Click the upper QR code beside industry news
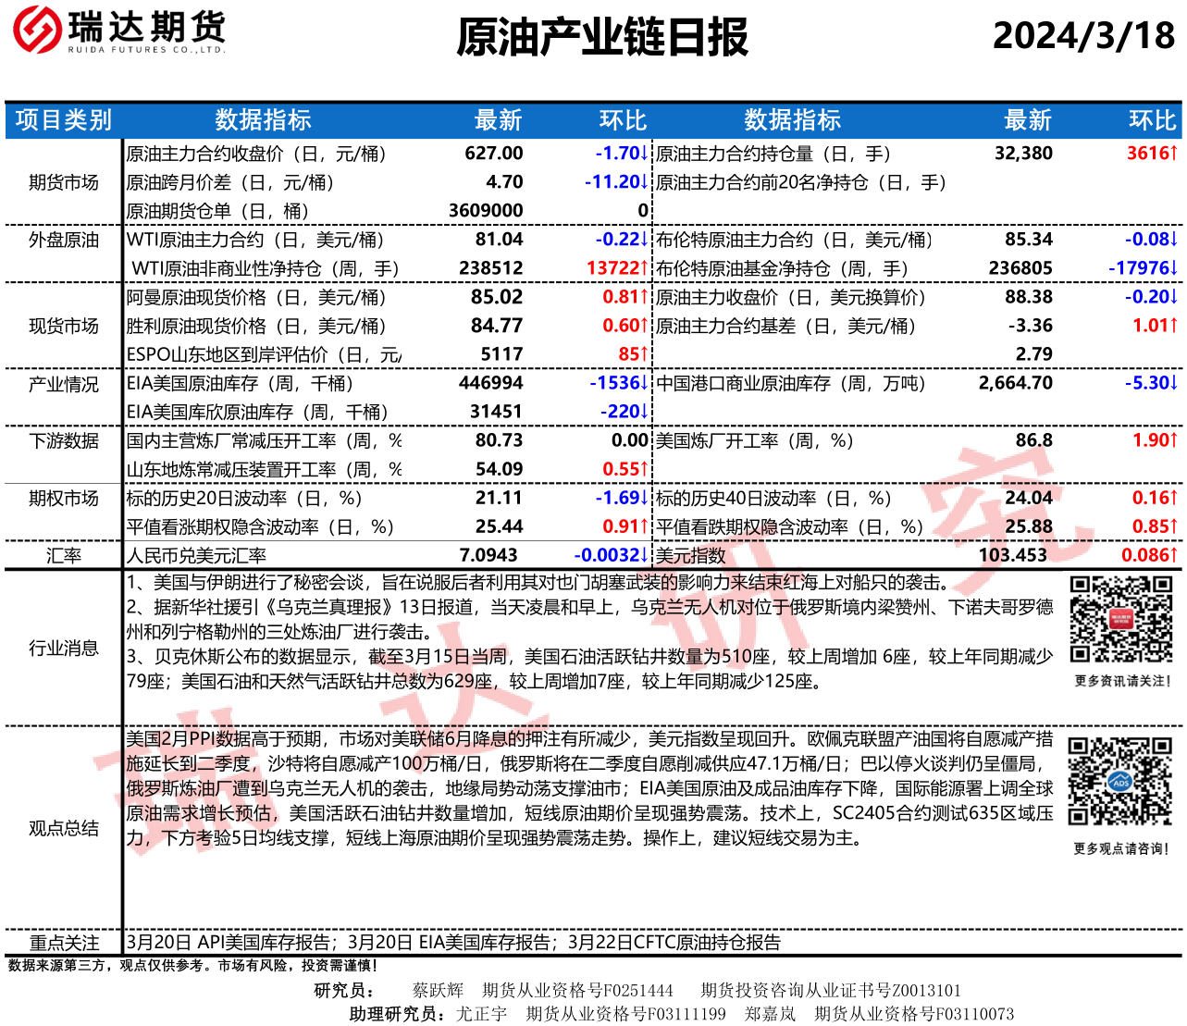1187x1026 pixels. [1120, 619]
